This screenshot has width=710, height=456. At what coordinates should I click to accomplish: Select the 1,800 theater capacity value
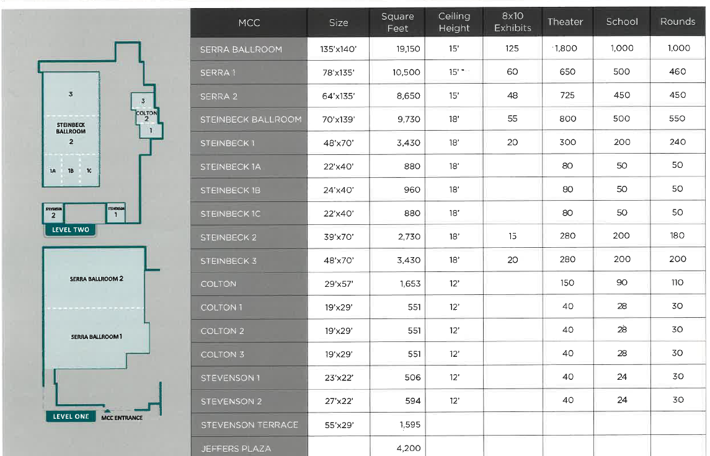(x=566, y=48)
